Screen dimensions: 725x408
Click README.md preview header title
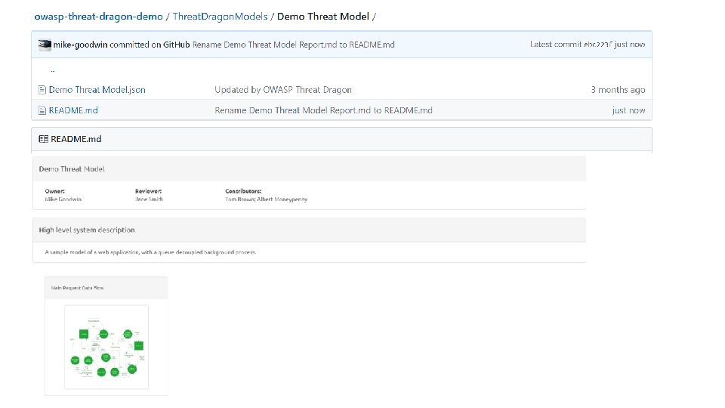point(76,139)
